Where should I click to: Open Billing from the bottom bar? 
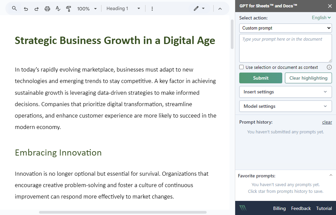(279, 208)
